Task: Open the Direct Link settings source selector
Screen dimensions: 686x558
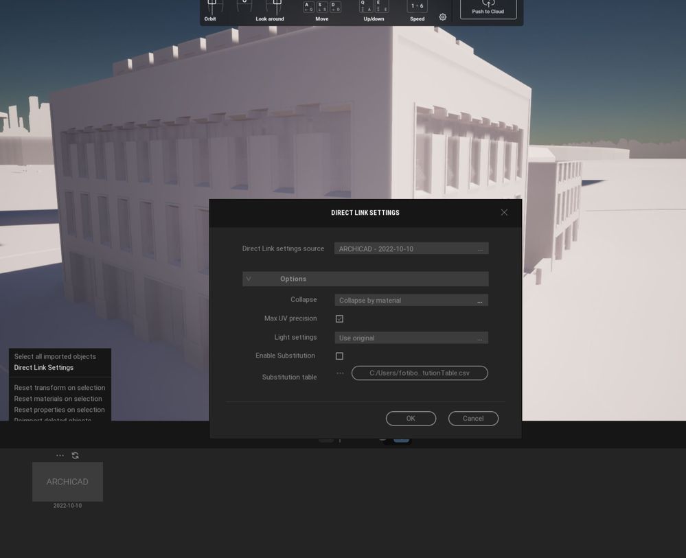Action: point(411,248)
